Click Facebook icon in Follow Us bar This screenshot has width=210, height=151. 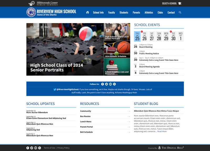103,84
